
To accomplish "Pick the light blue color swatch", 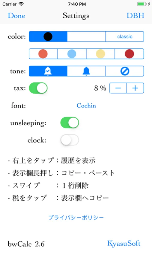I will click(72, 54).
